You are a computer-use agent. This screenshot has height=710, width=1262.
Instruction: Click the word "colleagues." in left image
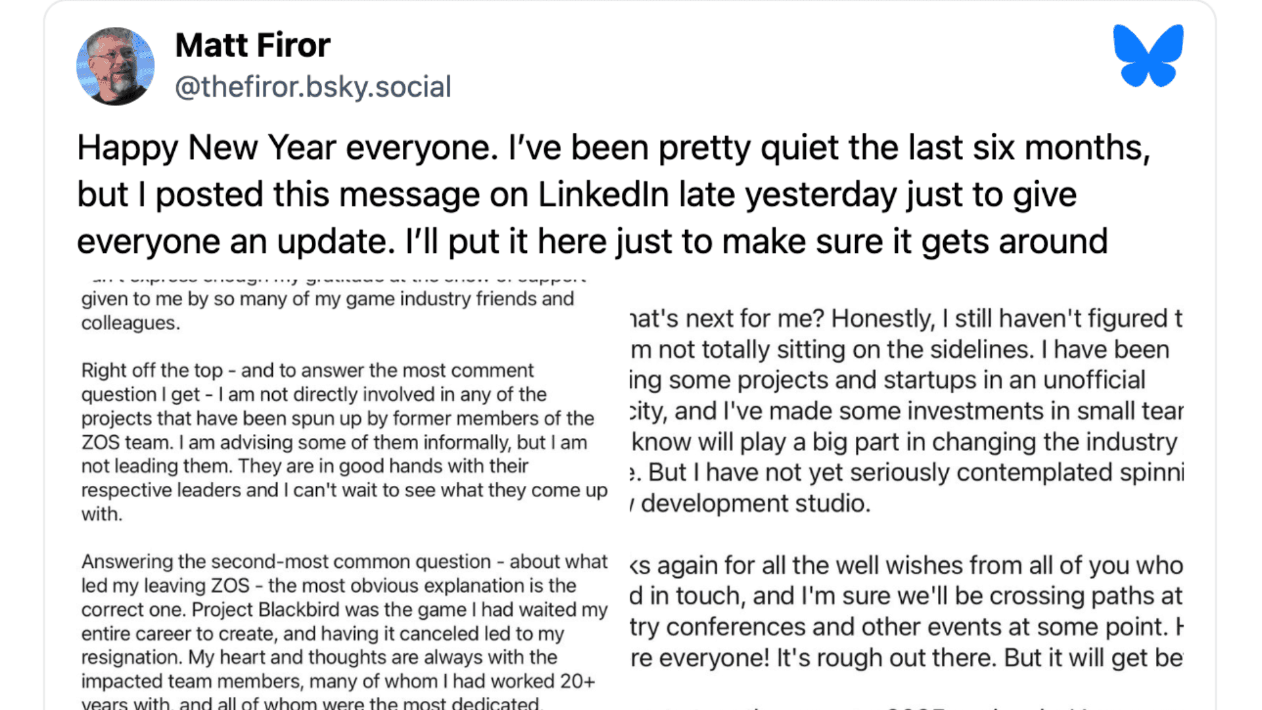point(130,323)
